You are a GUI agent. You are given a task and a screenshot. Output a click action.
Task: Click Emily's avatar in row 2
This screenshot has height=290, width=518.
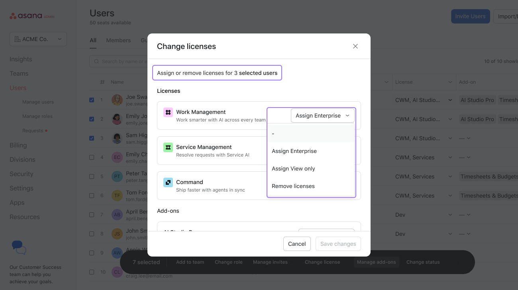[x=117, y=119]
